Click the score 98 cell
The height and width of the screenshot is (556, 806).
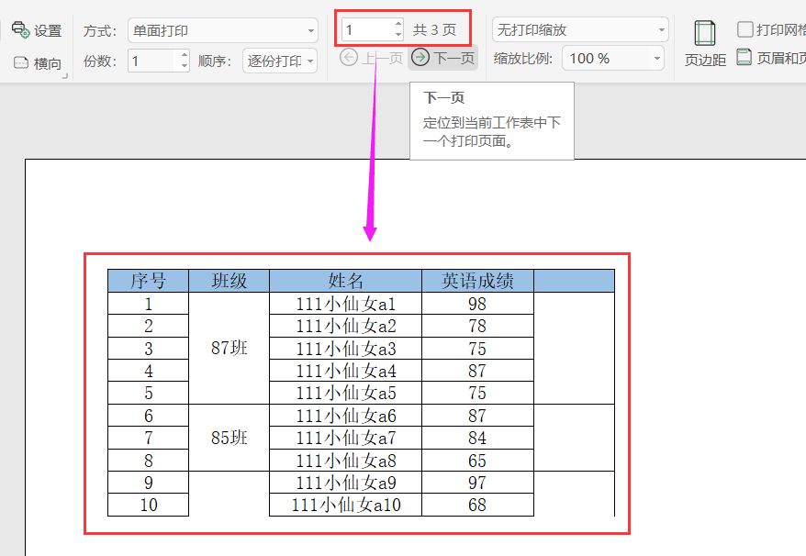(477, 304)
